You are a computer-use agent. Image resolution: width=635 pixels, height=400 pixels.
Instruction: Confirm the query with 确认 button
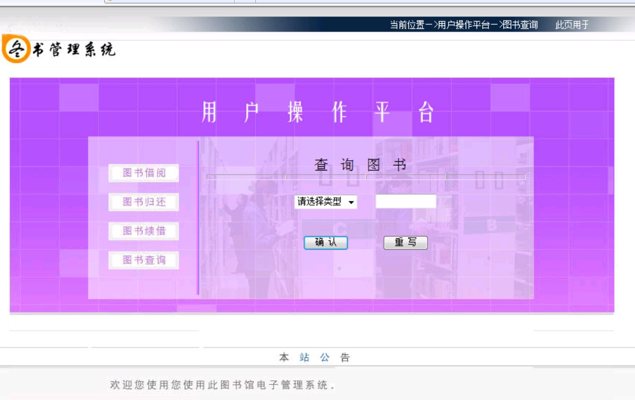[326, 242]
